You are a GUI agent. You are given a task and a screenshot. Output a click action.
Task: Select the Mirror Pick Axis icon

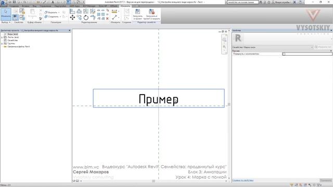pos(86,11)
